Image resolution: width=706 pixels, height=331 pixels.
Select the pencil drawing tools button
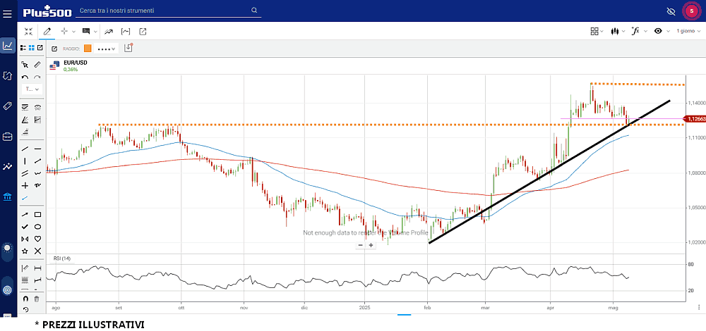click(x=47, y=31)
